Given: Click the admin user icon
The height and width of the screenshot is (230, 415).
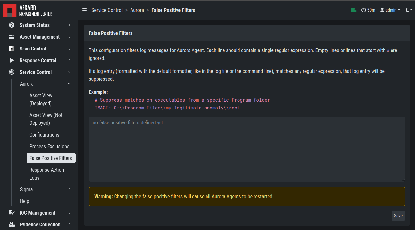Looking at the screenshot, I should click(382, 10).
